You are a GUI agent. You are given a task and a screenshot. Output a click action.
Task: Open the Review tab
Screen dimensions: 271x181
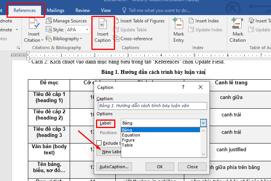coord(82,10)
